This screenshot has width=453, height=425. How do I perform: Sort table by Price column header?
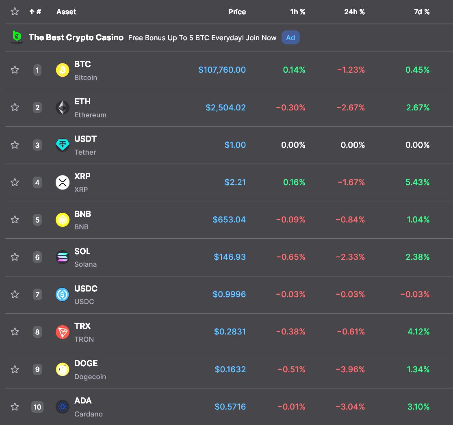point(237,12)
